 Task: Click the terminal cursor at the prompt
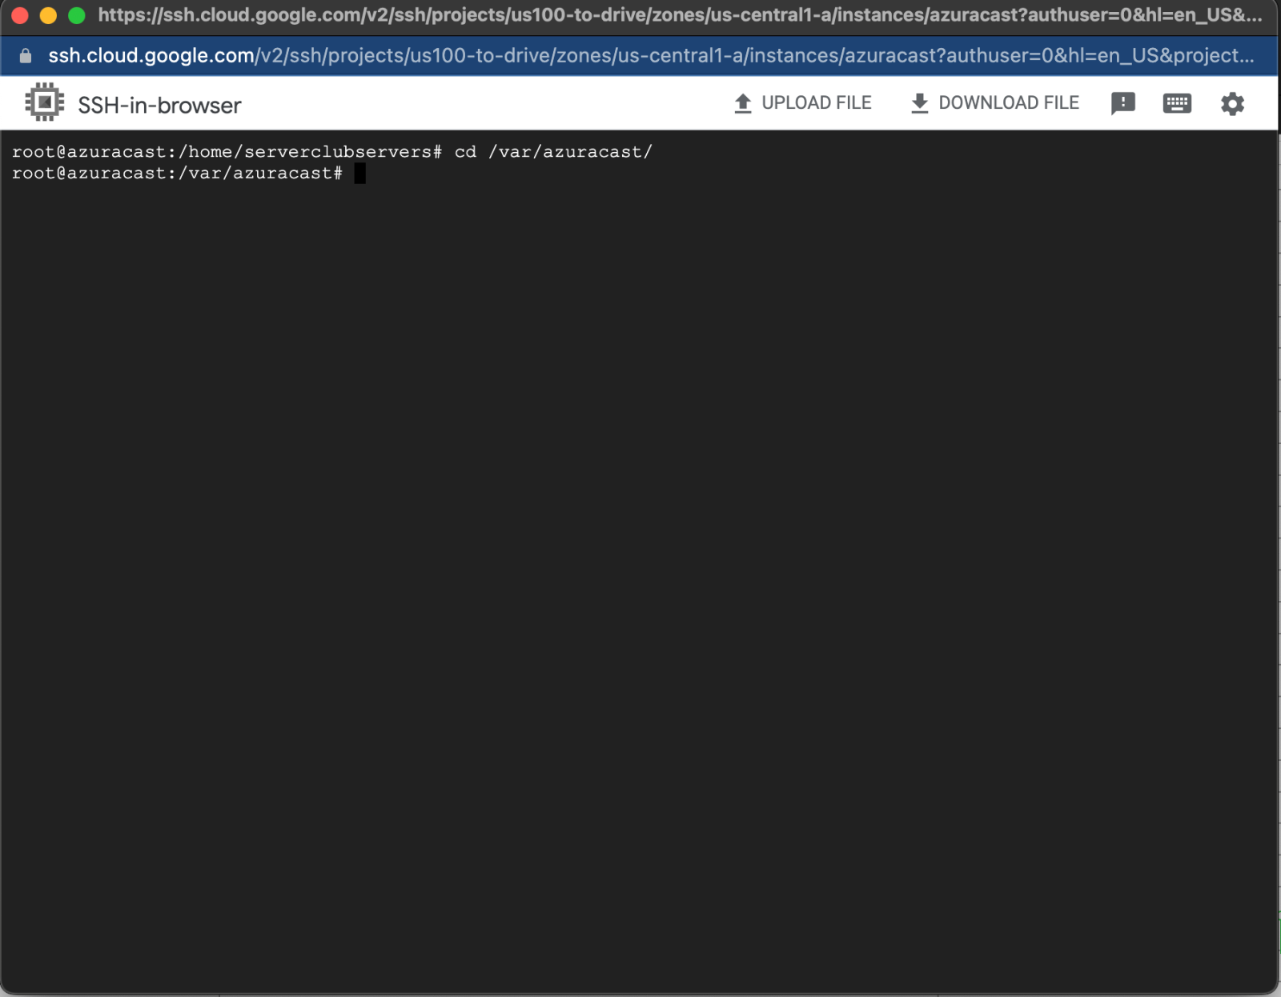click(x=360, y=173)
